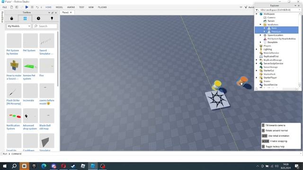The image size is (303, 170).
Task: Undo the last action with the Undo arrow
Action: point(37,7)
